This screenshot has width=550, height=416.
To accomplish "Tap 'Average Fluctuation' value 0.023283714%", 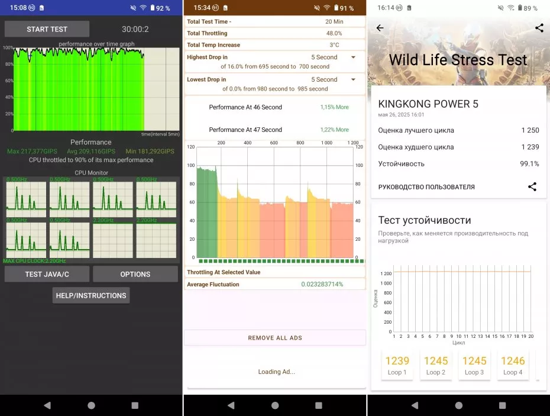I will [322, 285].
